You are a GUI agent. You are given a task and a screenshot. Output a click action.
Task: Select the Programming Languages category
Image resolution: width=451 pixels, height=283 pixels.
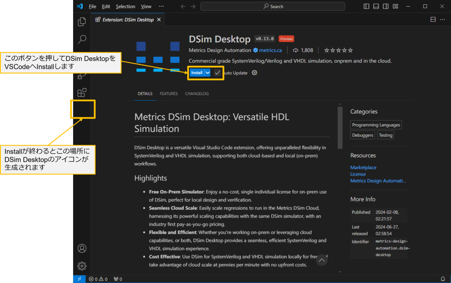pos(376,125)
